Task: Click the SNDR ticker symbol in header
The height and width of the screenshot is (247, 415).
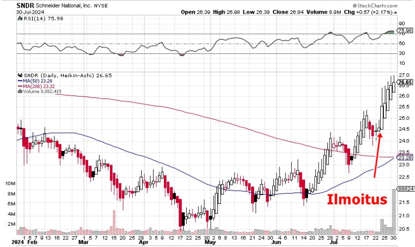Action: pyautogui.click(x=25, y=6)
